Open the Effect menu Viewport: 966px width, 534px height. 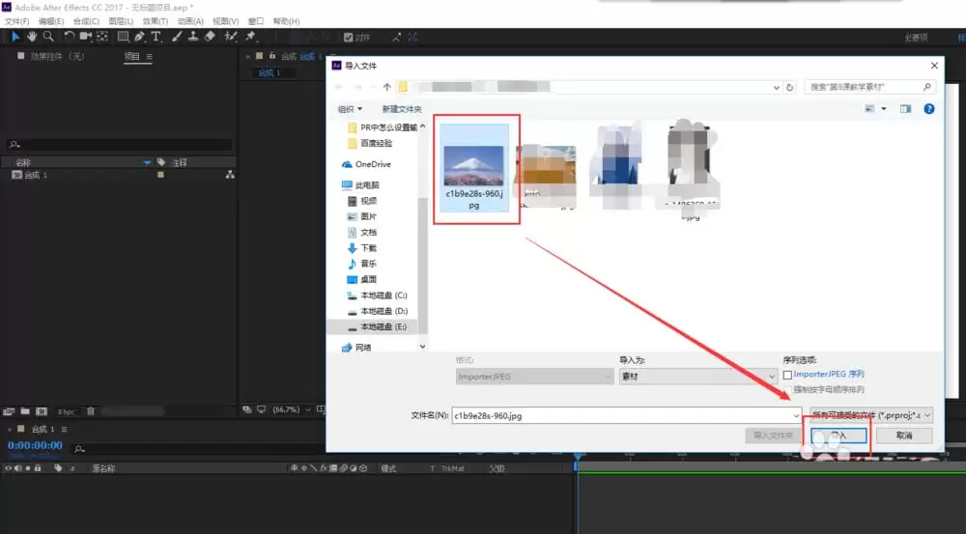coord(156,21)
